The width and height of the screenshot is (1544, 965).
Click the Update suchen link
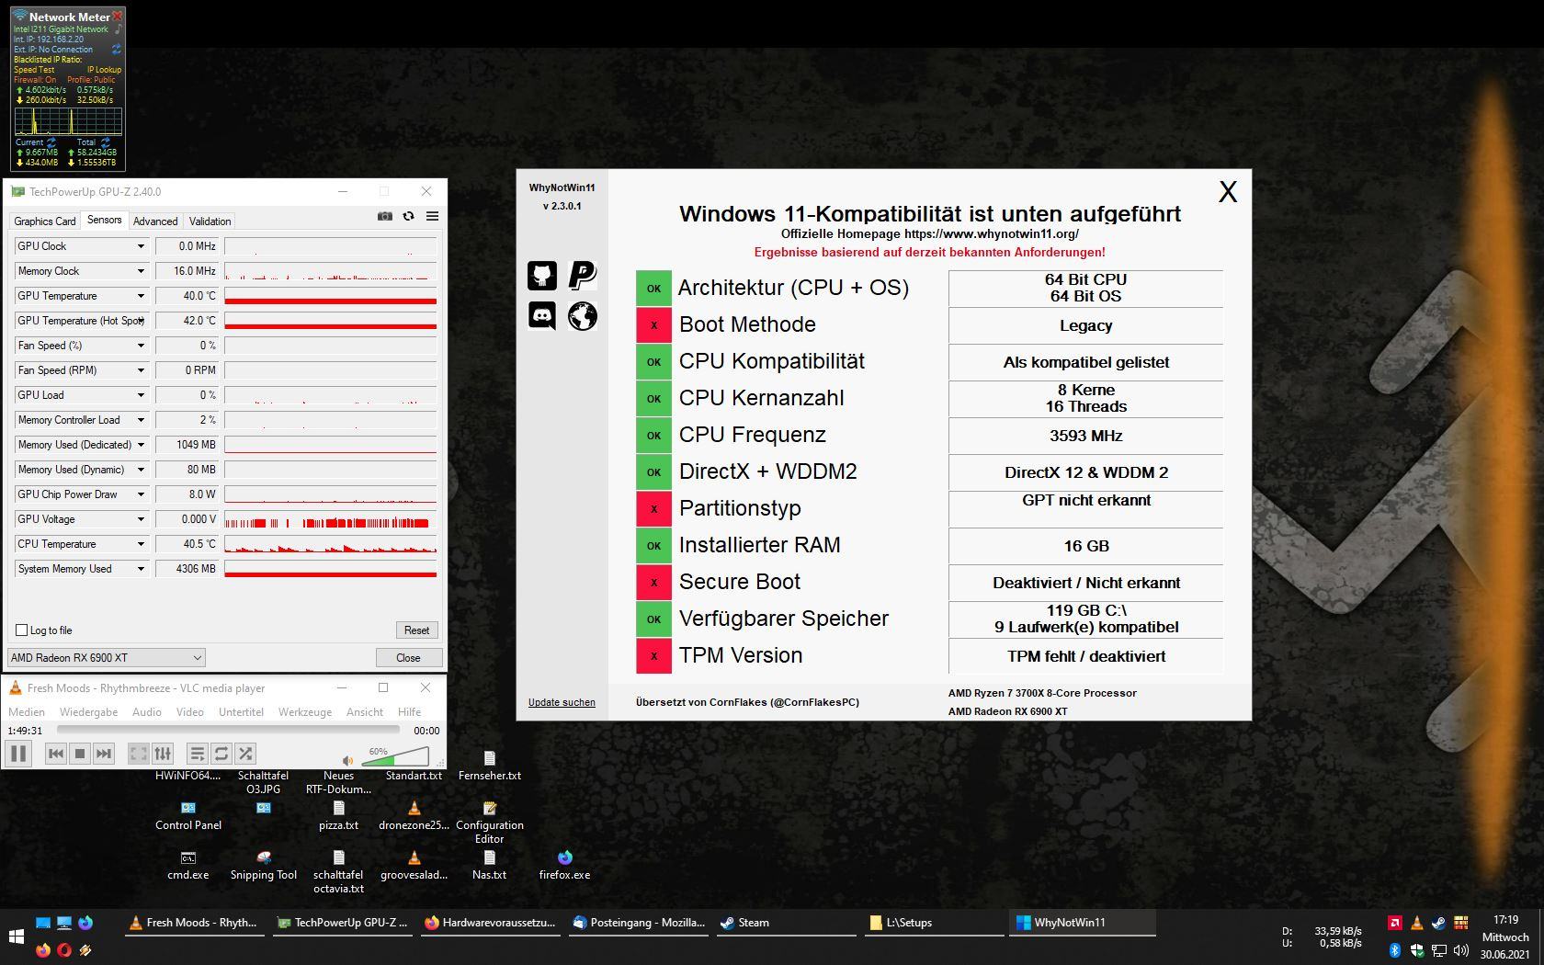(x=562, y=702)
